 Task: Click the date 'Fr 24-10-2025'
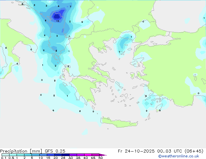(136, 151)
